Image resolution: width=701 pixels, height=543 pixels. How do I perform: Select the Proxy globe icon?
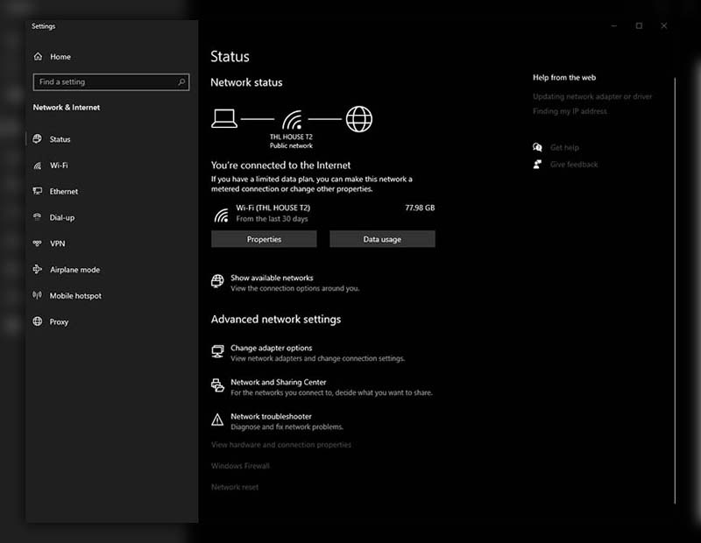pos(38,321)
